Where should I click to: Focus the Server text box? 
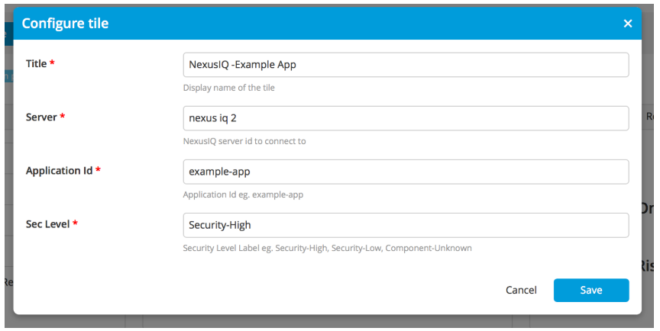pyautogui.click(x=406, y=118)
